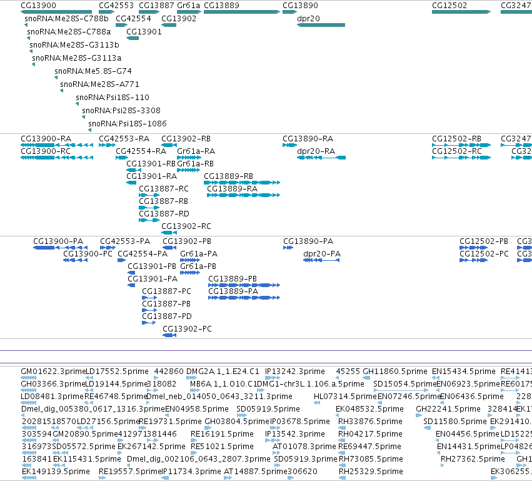Screen dimensions: 532x481
Task: Click the LD17552.5prime EST label
Action: (118, 372)
